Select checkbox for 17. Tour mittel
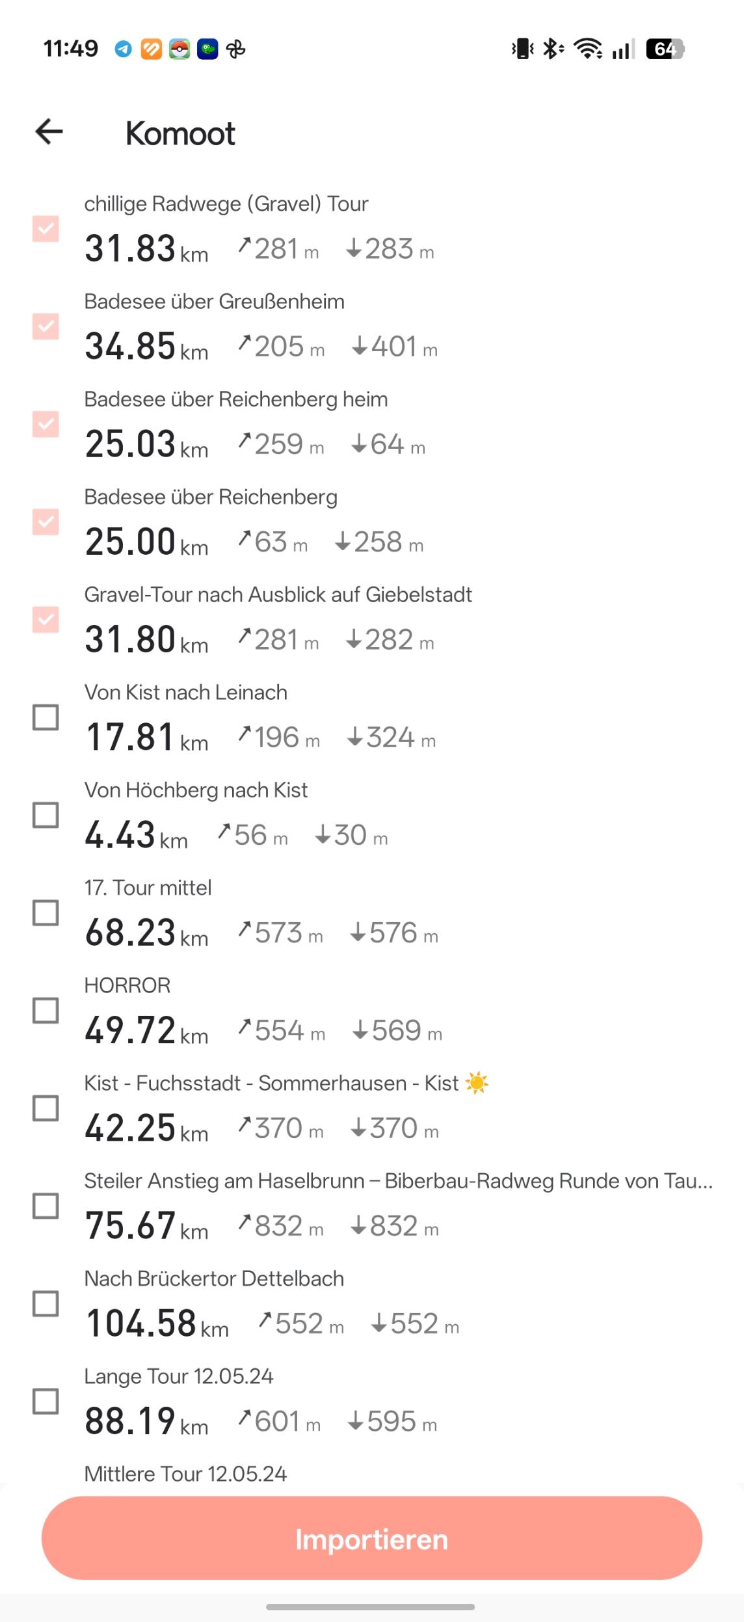The image size is (744, 1622). [46, 913]
